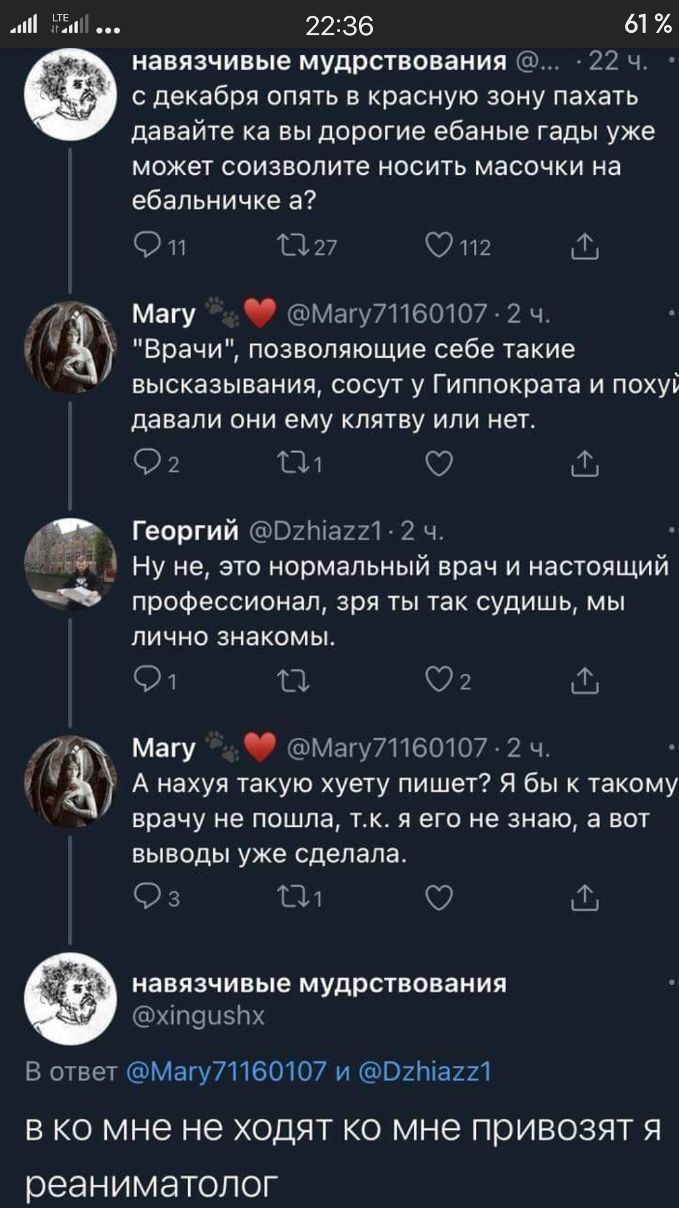Share Георгий's tweet
Screen dimensions: 679x1208
pyautogui.click(x=585, y=681)
